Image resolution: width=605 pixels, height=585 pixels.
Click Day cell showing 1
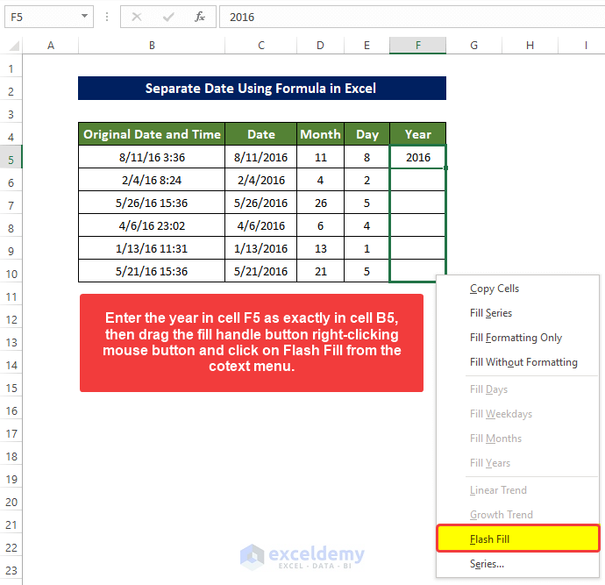tap(367, 248)
